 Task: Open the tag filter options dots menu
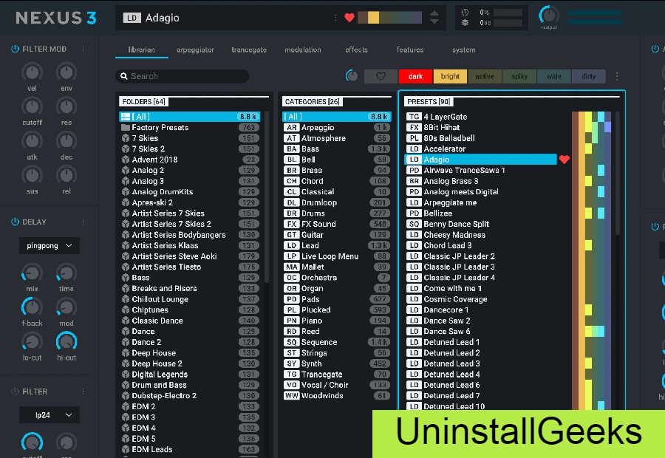[617, 76]
